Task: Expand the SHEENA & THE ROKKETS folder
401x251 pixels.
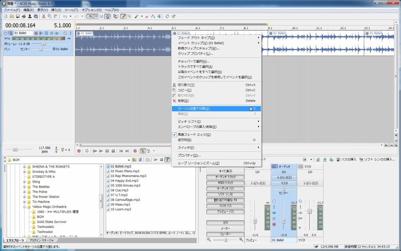Action: pyautogui.click(x=25, y=167)
